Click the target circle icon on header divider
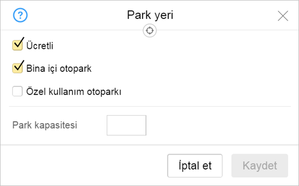Viewport: 299px width, 186px height. click(149, 30)
